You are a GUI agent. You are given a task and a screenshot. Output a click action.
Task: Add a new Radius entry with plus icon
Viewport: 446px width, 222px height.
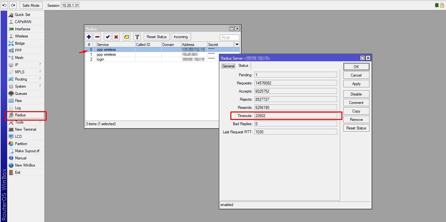pos(89,37)
